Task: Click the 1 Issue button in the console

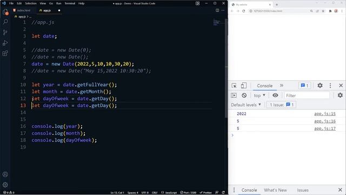Action: click(281, 105)
